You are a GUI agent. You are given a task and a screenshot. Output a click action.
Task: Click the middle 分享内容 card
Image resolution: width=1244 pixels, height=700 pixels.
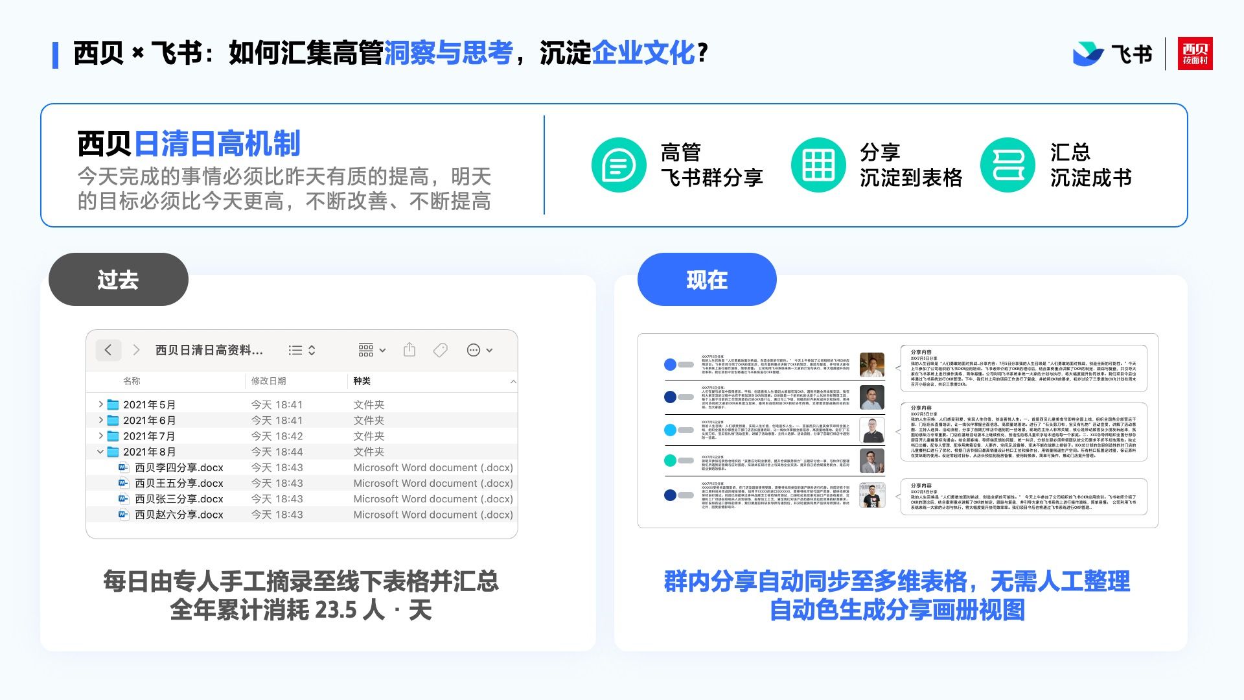1024,432
